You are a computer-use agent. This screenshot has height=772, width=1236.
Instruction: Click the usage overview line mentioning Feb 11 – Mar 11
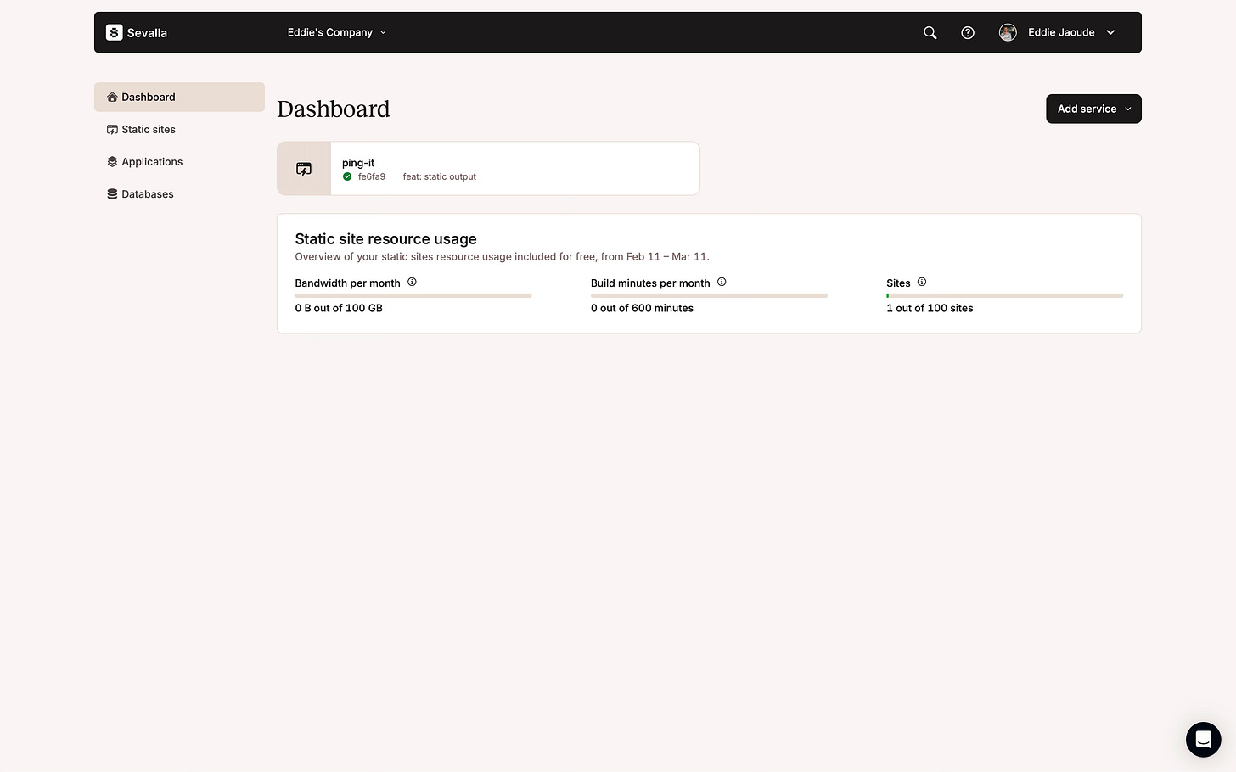[x=502, y=256]
